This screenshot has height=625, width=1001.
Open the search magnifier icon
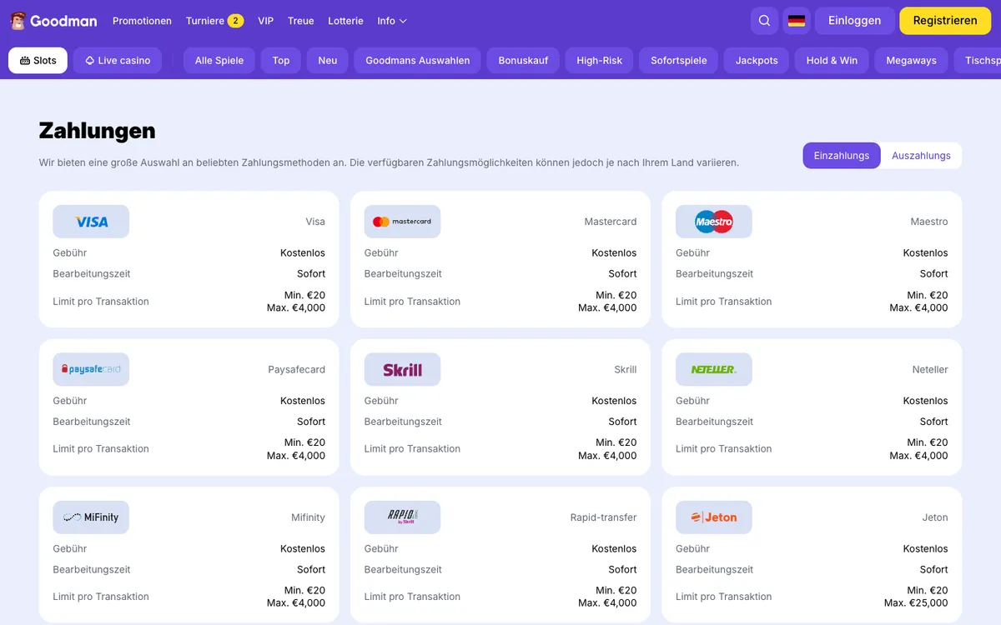click(764, 21)
